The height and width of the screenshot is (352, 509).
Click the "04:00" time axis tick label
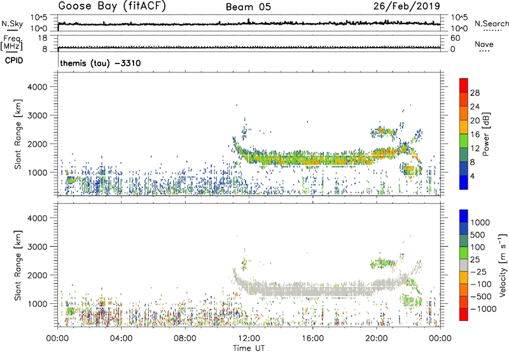pos(122,339)
